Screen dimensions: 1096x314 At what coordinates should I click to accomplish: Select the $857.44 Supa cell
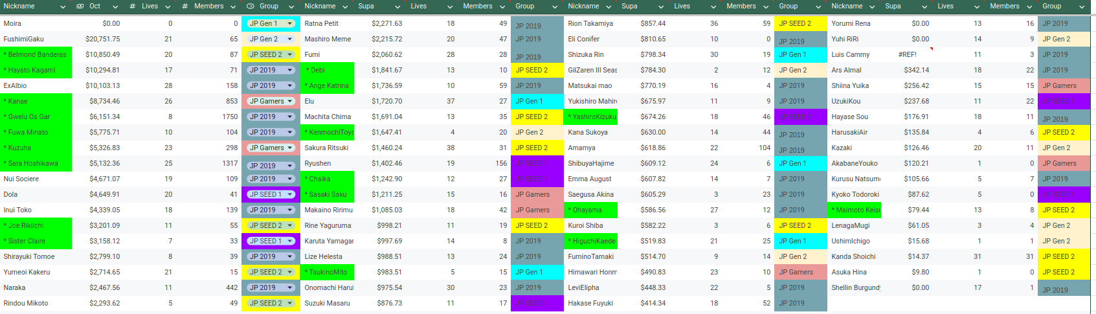643,23
